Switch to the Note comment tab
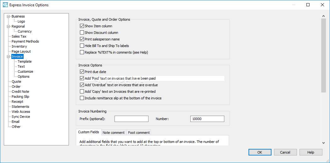 pyautogui.click(x=114, y=133)
